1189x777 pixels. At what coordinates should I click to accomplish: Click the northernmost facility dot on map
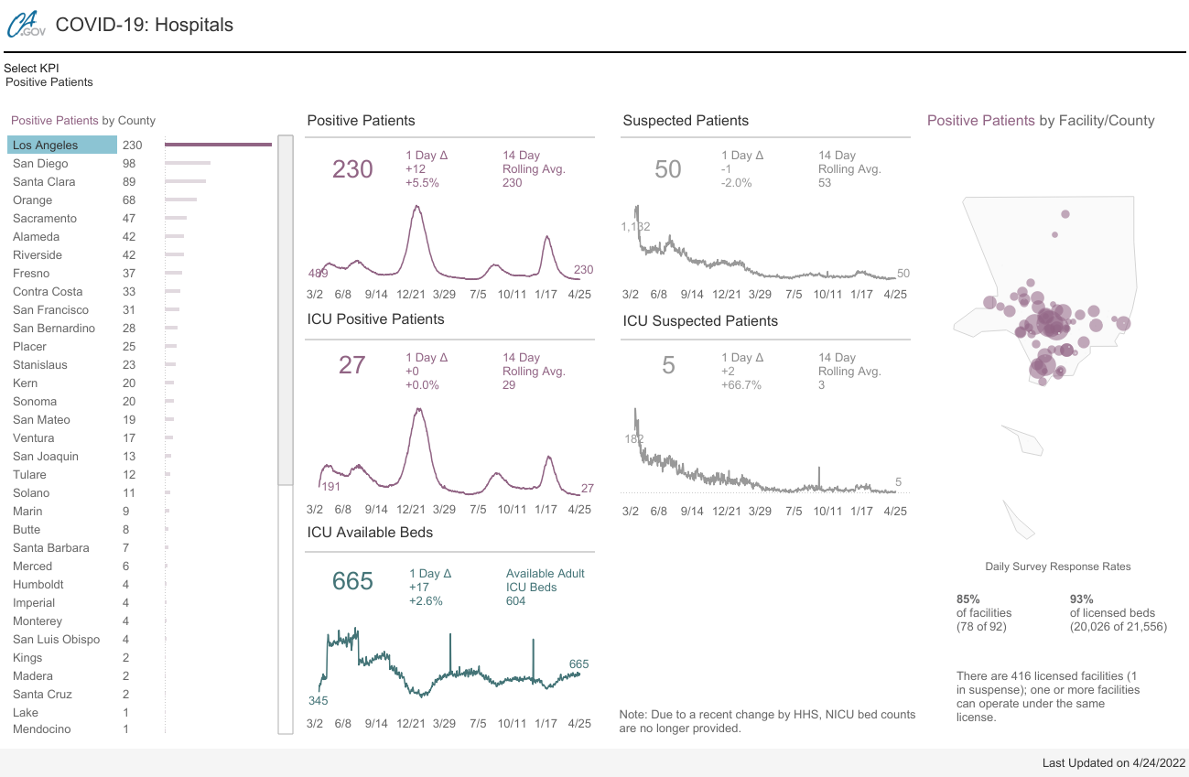click(x=1065, y=213)
